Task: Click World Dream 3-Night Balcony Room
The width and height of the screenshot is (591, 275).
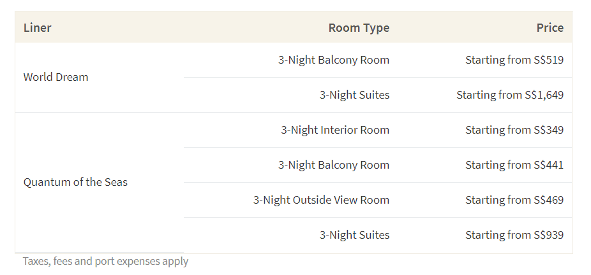Action: [x=334, y=60]
